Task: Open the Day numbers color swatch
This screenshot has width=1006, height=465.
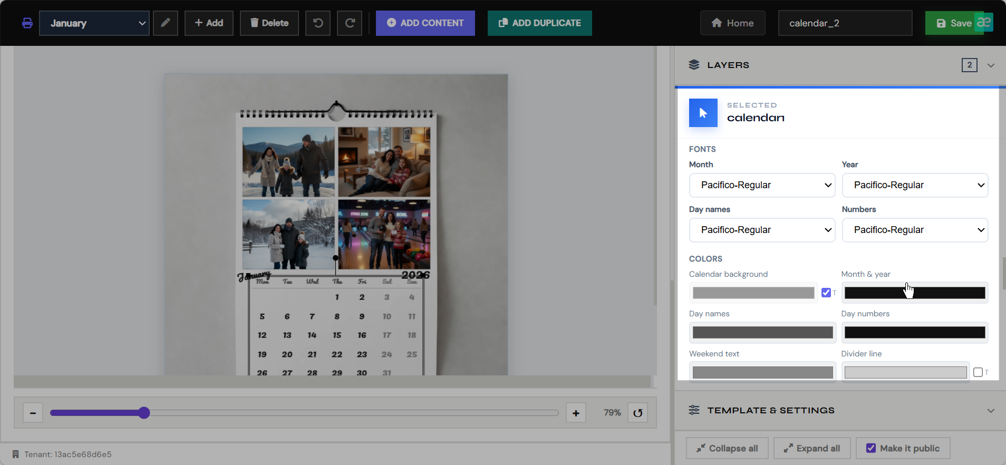Action: point(915,333)
